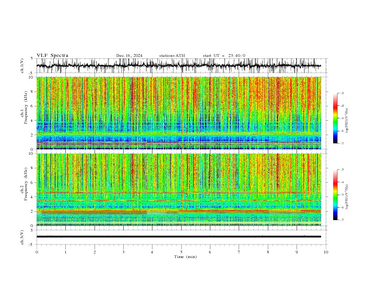Click the '-7' tick on lower colorbar
This screenshot has width=367, height=283.
coord(342,220)
